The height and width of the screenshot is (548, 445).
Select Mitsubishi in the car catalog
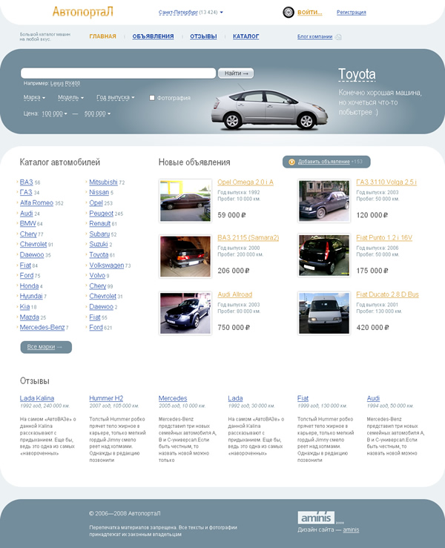click(x=103, y=182)
